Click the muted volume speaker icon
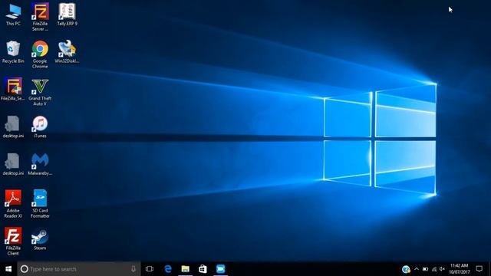 [x=442, y=269]
